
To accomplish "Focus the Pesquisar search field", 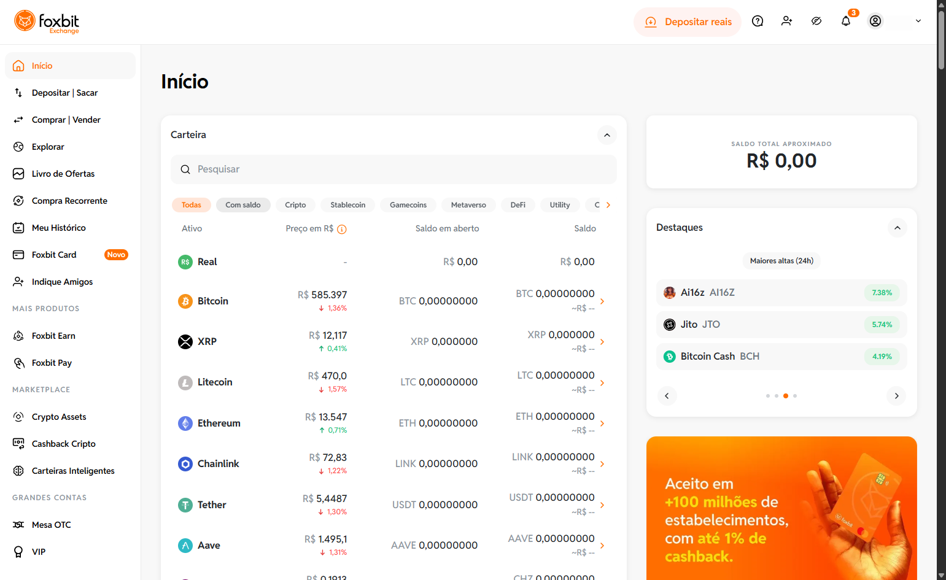I will coord(394,169).
